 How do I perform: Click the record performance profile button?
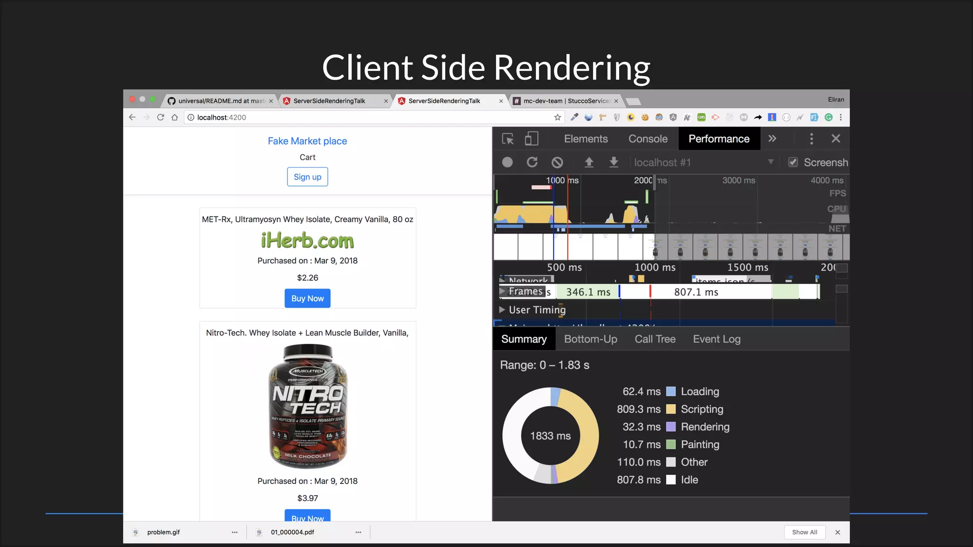click(x=507, y=162)
